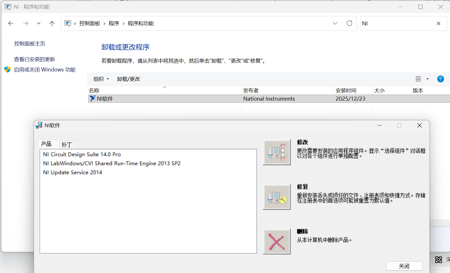Clear the NI search text
Image resolution: width=450 pixels, height=273 pixels.
[x=439, y=23]
